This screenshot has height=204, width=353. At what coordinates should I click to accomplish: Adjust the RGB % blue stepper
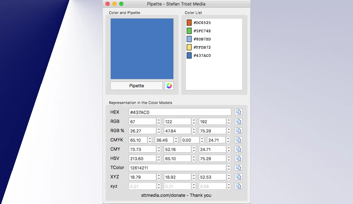pos(229,131)
